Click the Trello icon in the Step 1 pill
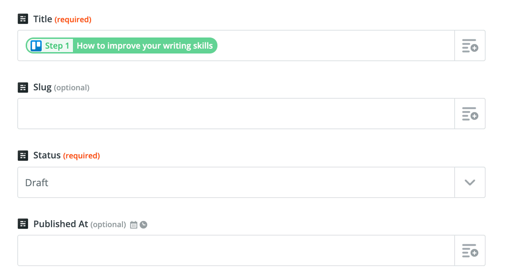The width and height of the screenshot is (505, 273). 36,46
